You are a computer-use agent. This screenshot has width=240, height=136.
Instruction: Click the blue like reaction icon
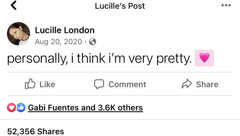(21, 108)
